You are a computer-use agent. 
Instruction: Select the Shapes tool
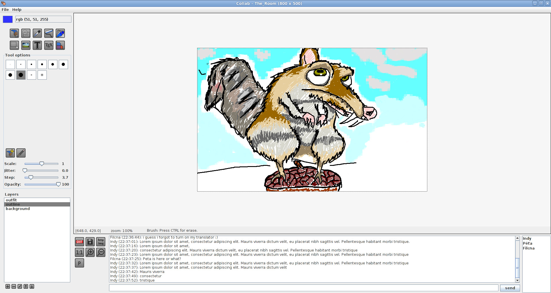26,33
